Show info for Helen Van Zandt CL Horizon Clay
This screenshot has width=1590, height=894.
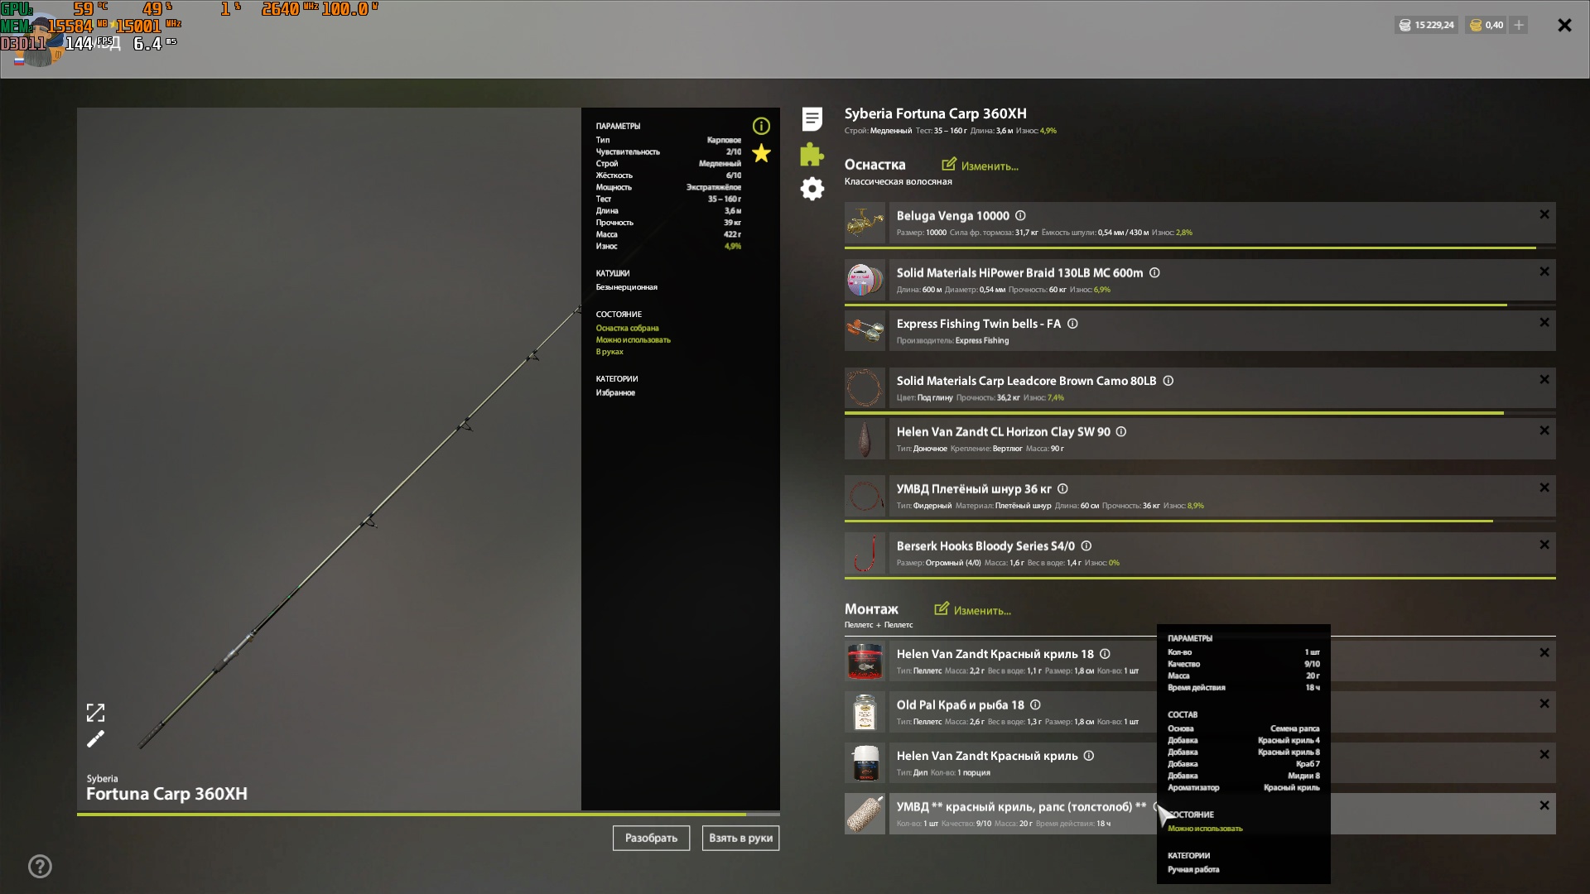pyautogui.click(x=1121, y=431)
